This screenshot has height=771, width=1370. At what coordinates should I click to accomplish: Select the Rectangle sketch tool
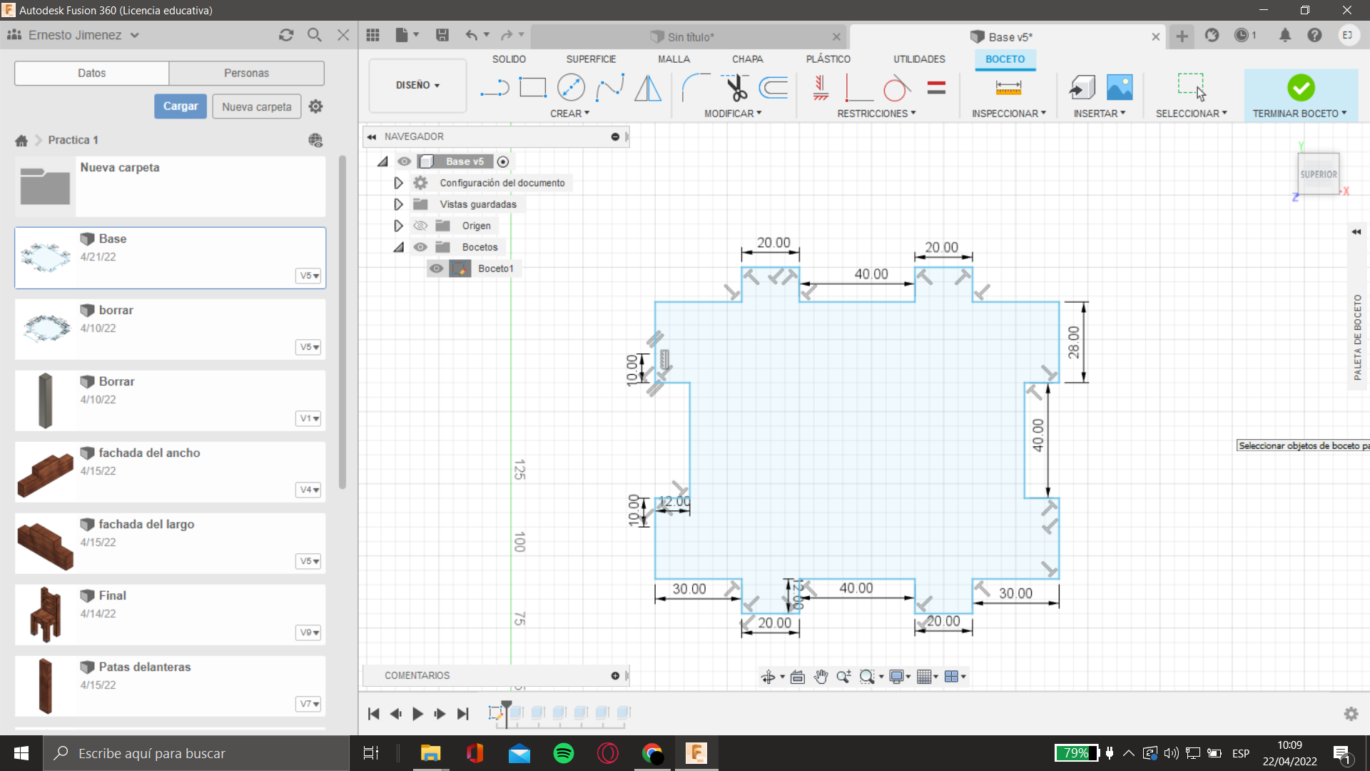pyautogui.click(x=532, y=88)
